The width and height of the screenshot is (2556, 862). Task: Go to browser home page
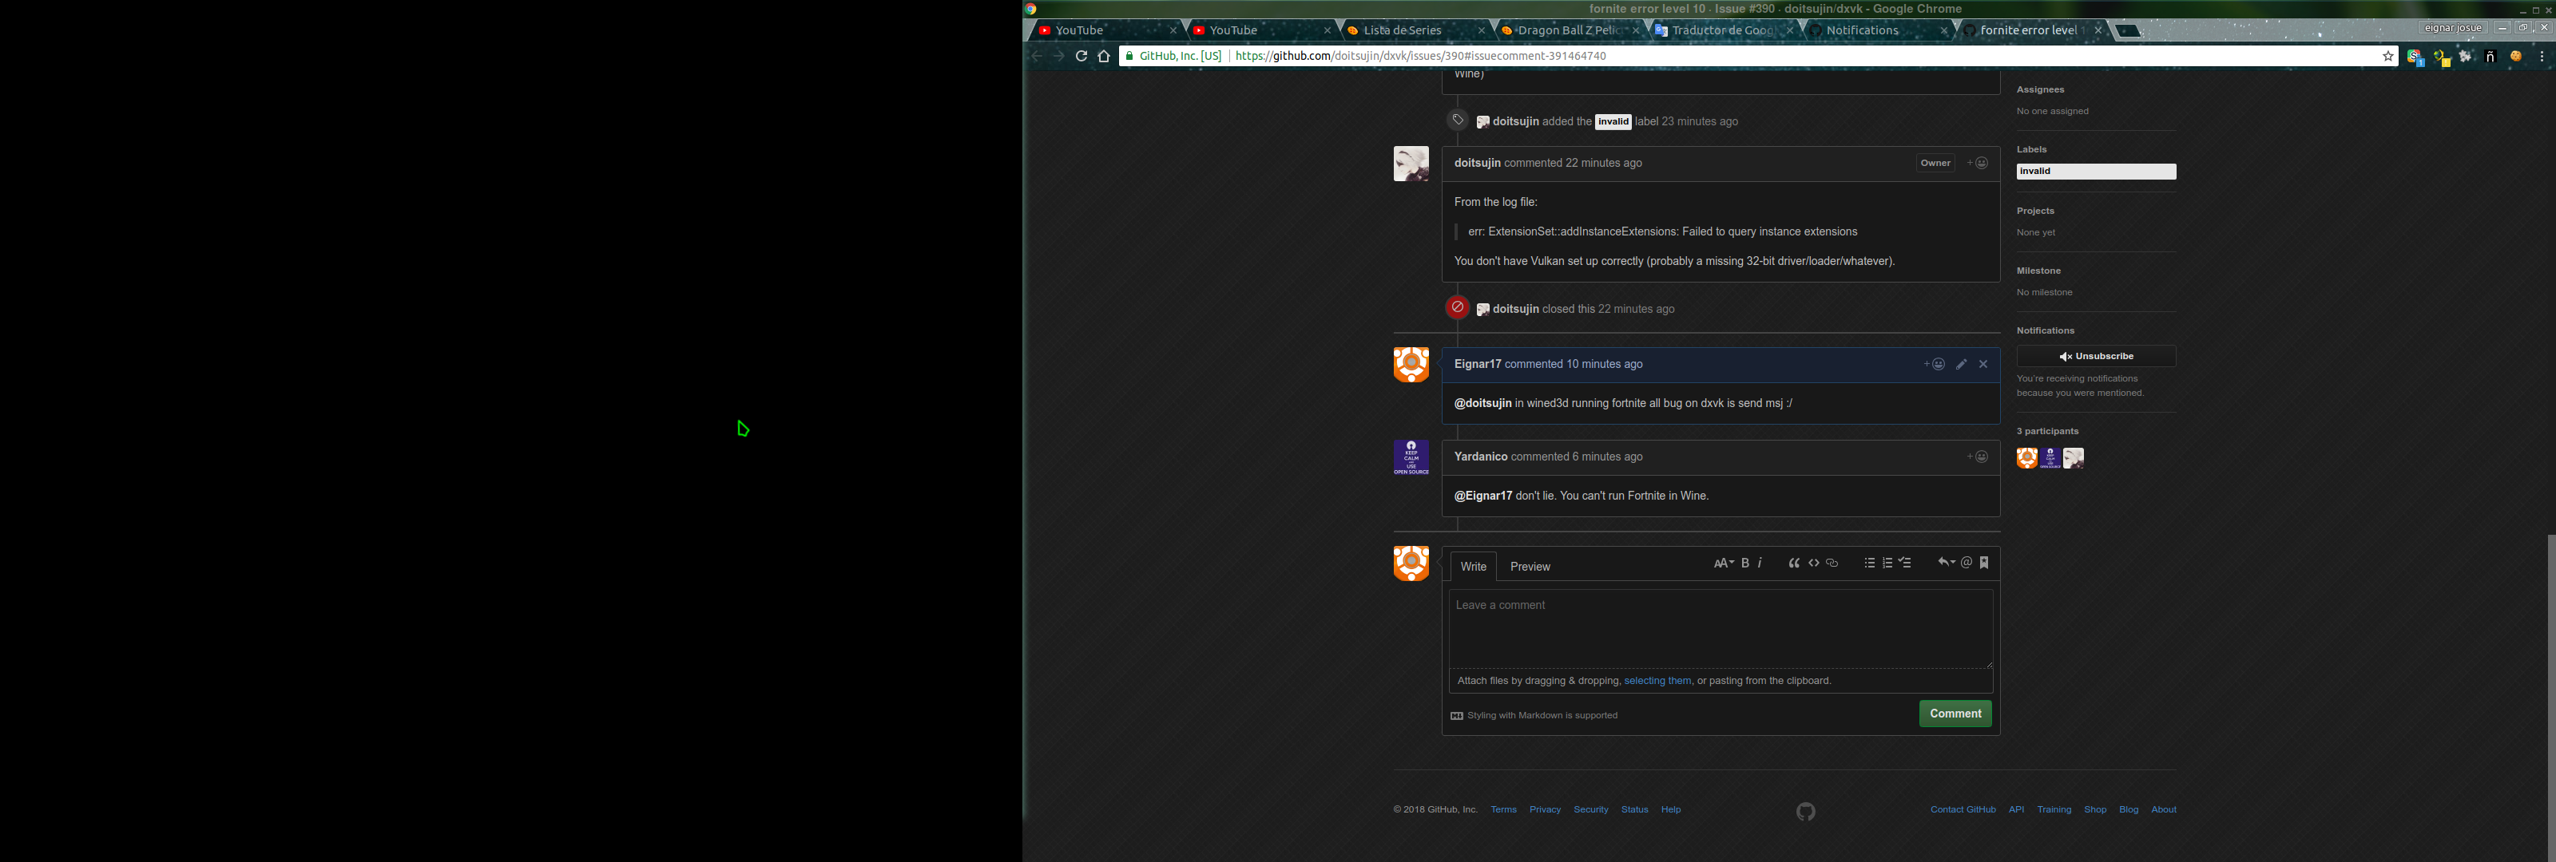coord(1103,56)
